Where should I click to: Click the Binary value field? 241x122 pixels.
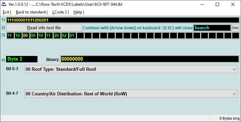(150, 59)
